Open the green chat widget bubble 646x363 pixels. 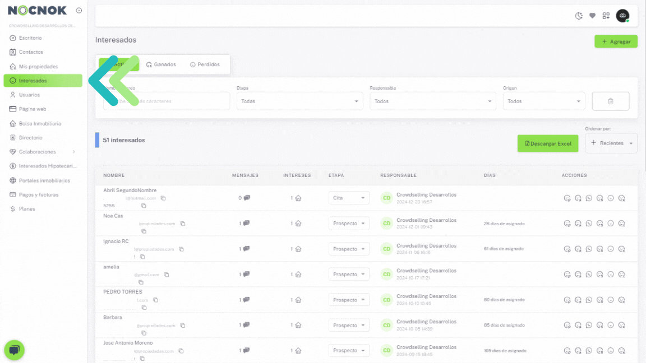tap(15, 350)
